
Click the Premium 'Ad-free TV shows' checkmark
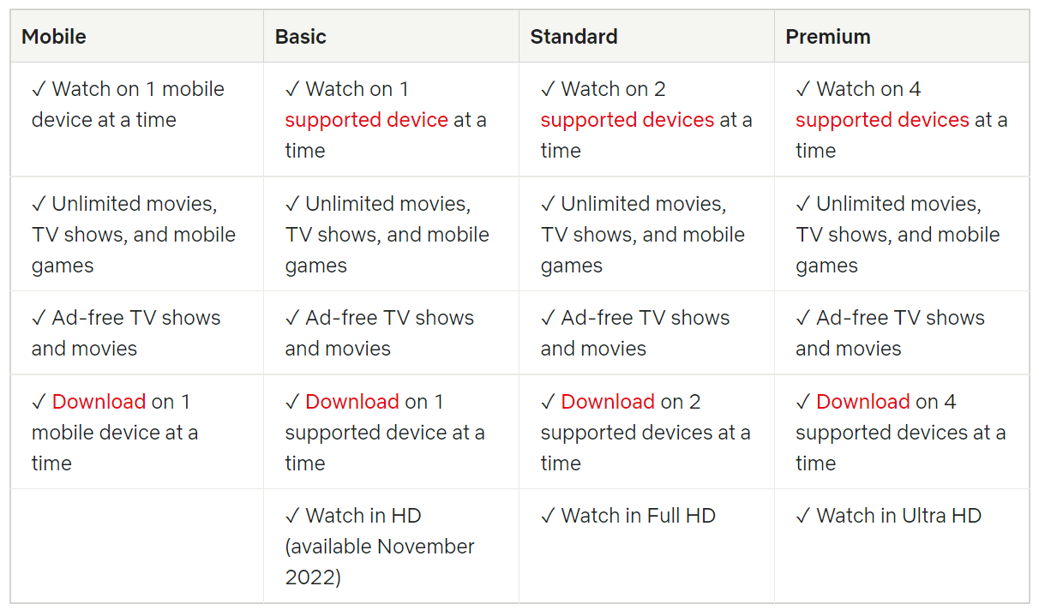pyautogui.click(x=803, y=318)
